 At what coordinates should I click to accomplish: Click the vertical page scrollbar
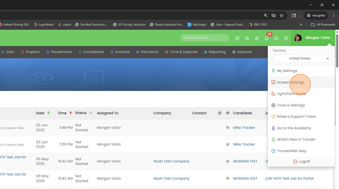[337, 51]
